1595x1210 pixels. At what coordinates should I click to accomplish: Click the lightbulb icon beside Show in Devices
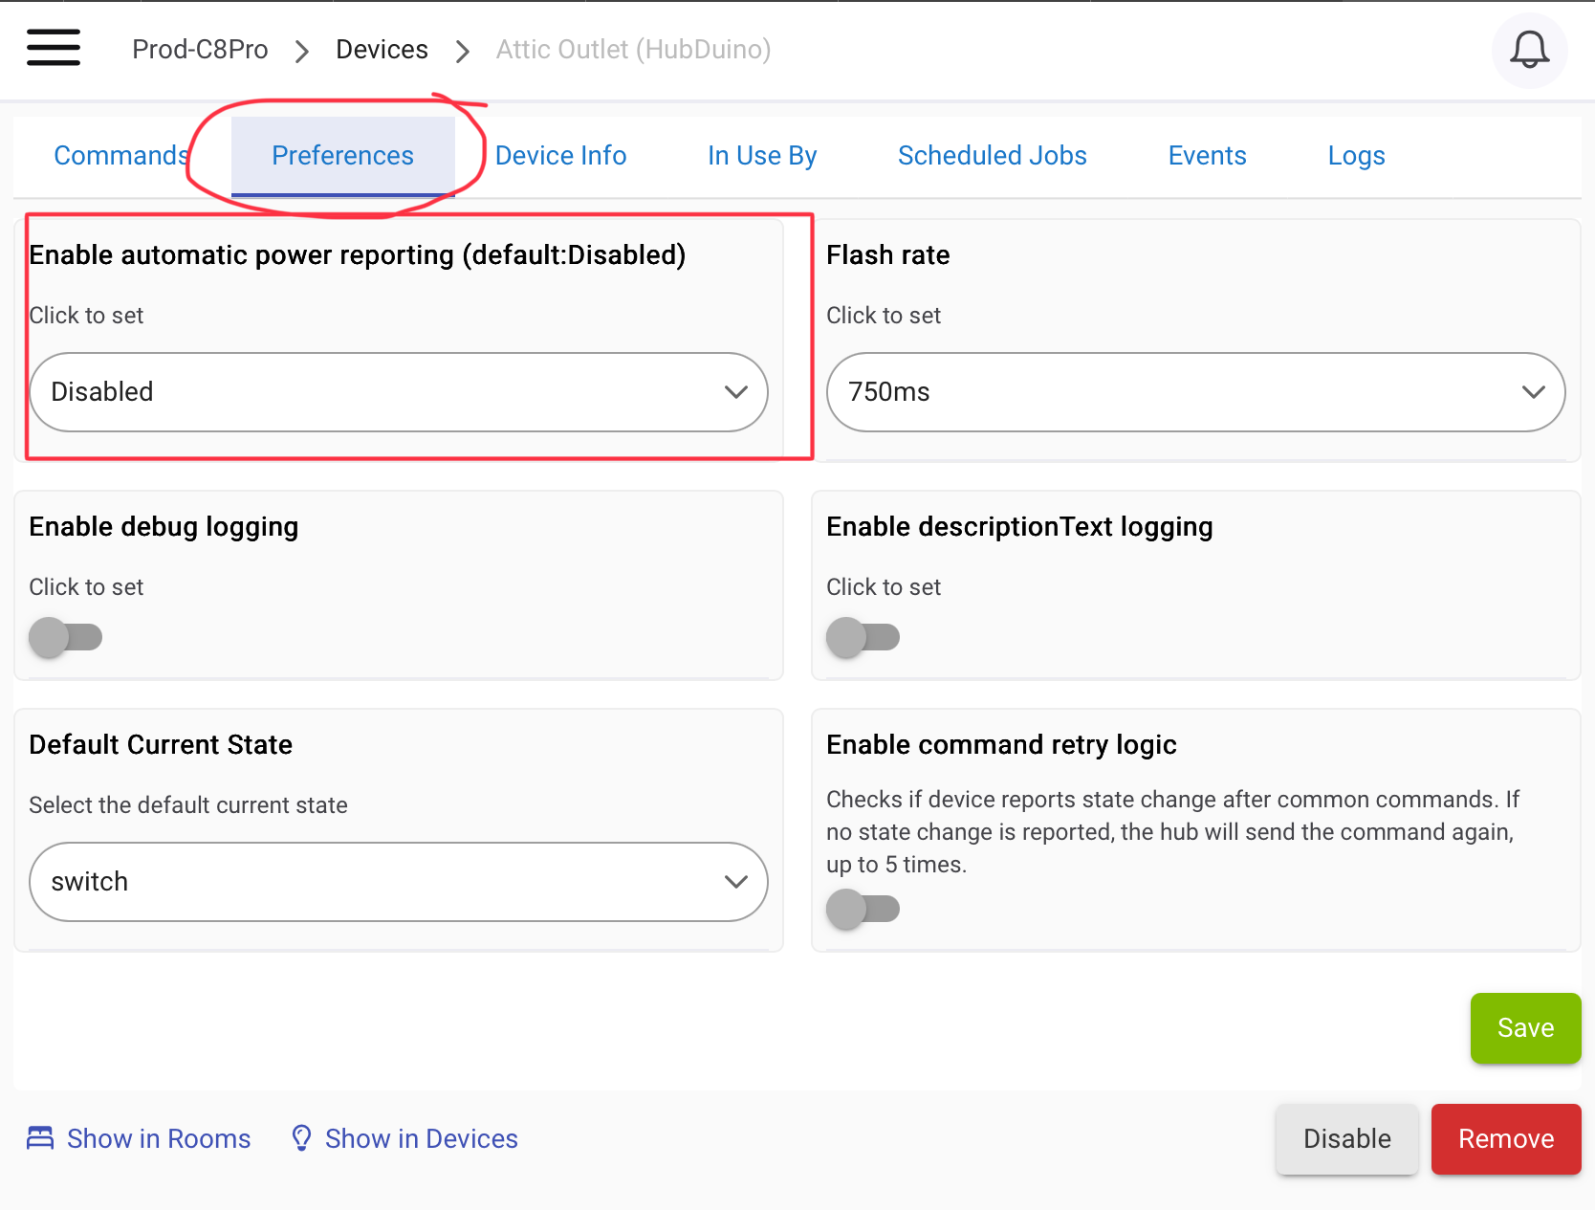301,1138
